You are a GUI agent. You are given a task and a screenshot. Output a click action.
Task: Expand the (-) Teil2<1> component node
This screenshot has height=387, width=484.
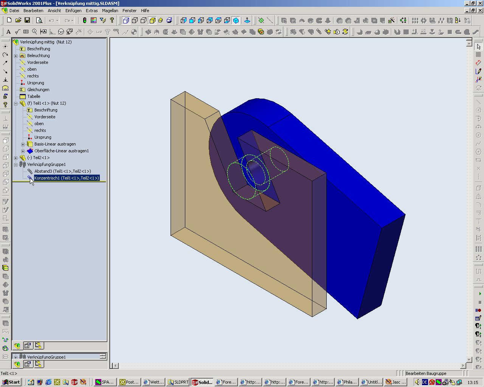coord(16,158)
